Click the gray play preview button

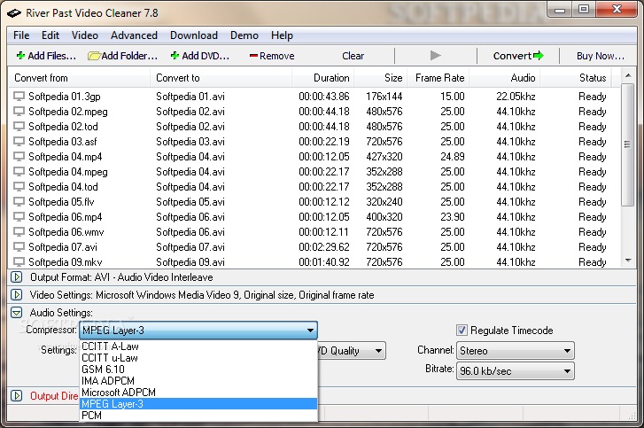[x=435, y=56]
